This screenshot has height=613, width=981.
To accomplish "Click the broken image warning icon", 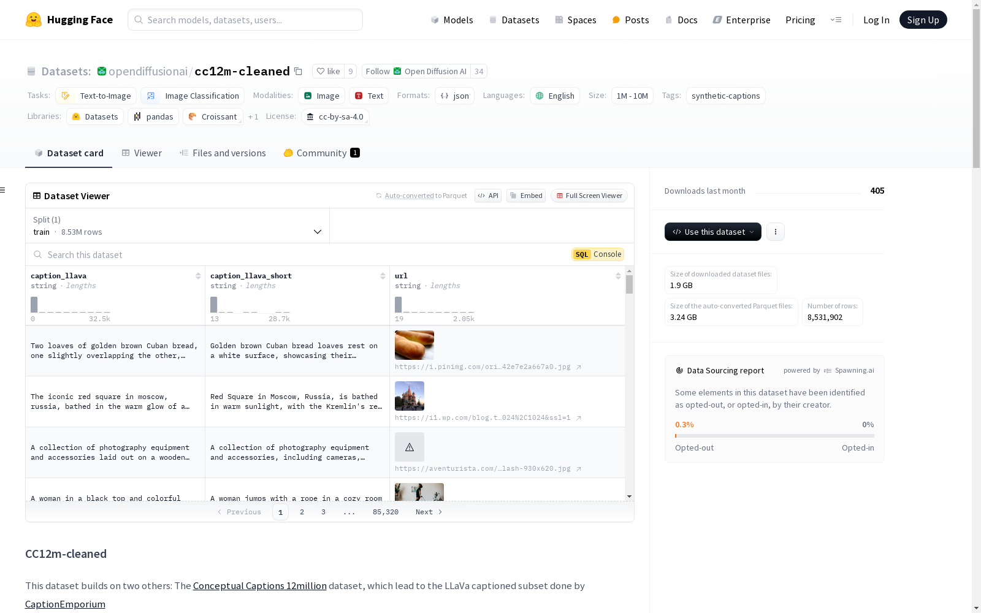I will click(x=410, y=447).
